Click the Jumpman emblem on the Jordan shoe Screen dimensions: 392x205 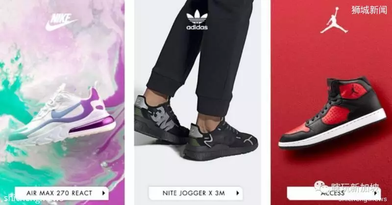coord(354,90)
